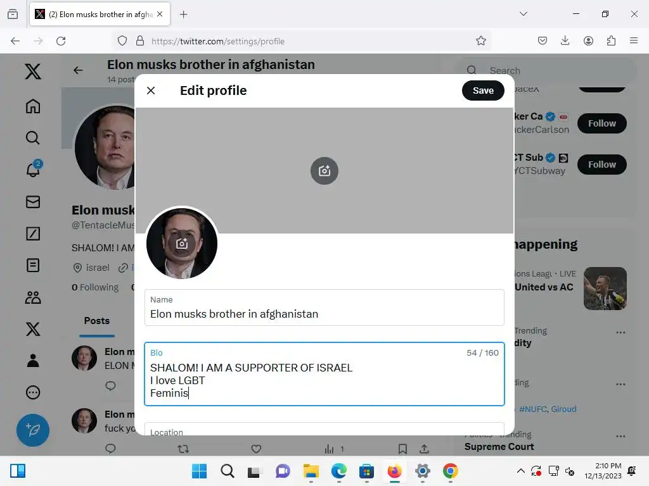The height and width of the screenshot is (486, 649).
Task: Compose a new post button
Action: 33,430
